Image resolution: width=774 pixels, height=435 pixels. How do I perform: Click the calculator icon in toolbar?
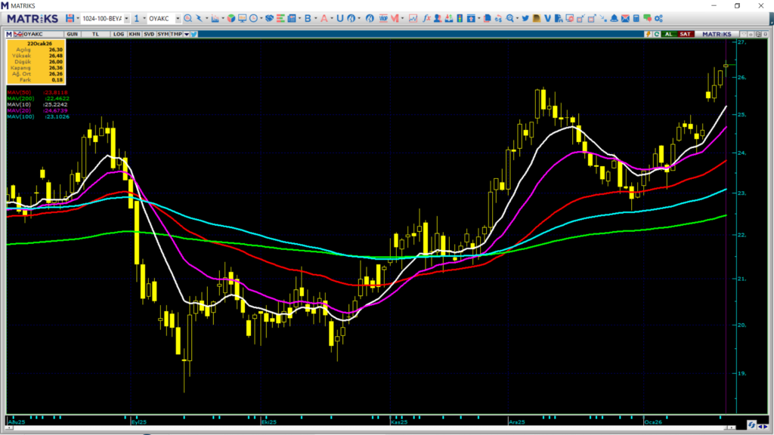coord(636,17)
